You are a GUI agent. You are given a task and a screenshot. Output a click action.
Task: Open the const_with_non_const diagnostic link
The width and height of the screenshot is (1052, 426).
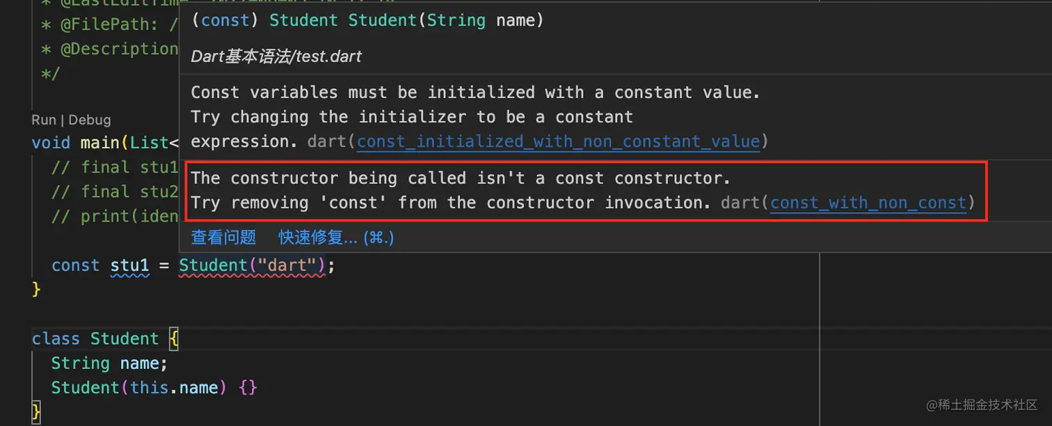tap(868, 203)
